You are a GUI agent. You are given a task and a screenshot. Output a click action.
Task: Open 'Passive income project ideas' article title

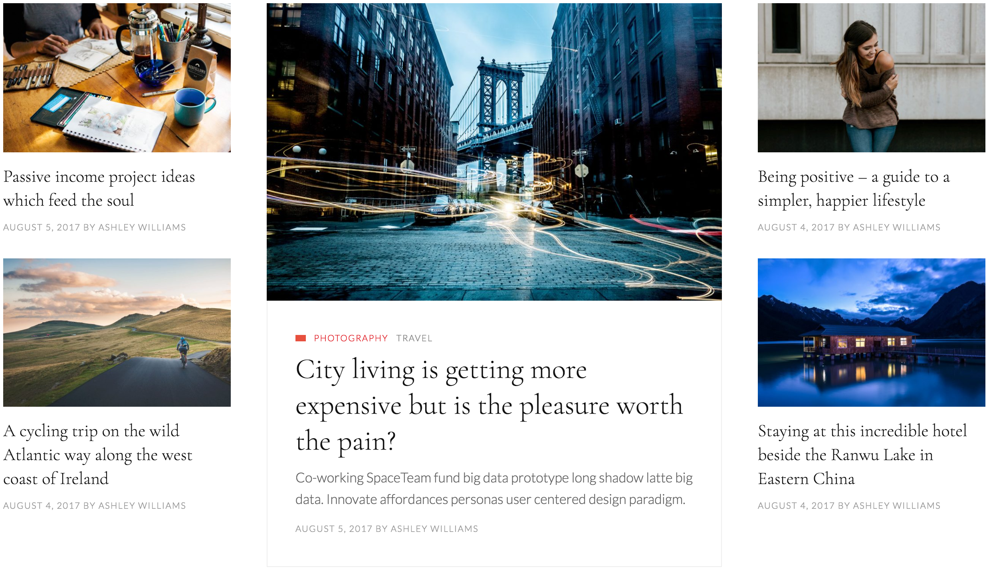[99, 188]
